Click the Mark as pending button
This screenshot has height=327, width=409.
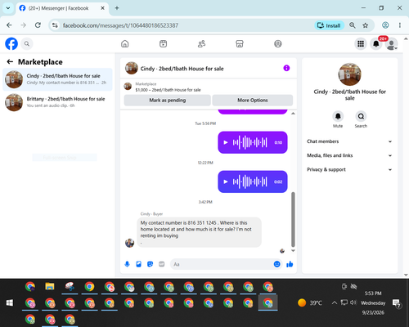point(167,101)
